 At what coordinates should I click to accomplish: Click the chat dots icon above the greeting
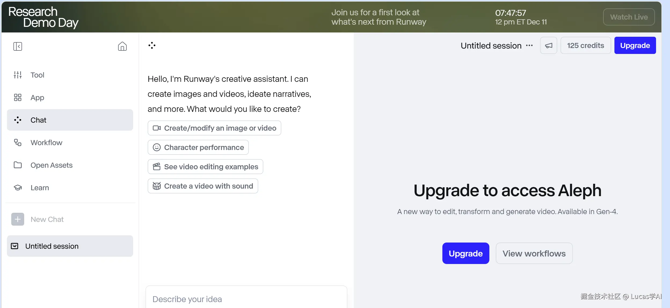(152, 45)
